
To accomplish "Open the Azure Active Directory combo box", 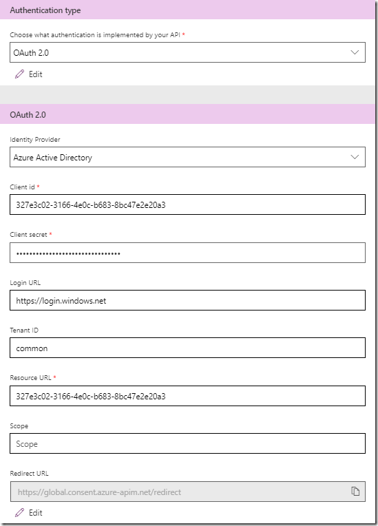I will tap(187, 157).
